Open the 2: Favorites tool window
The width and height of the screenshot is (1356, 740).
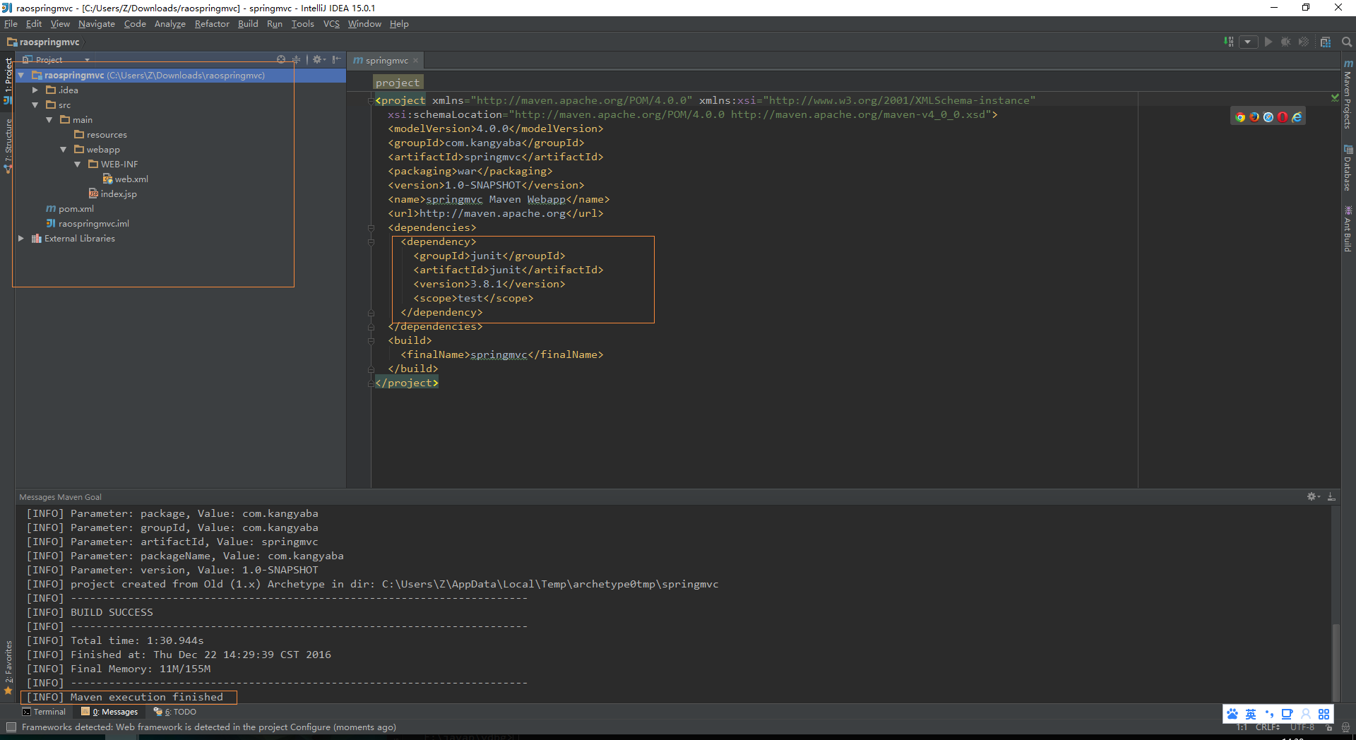pyautogui.click(x=8, y=667)
